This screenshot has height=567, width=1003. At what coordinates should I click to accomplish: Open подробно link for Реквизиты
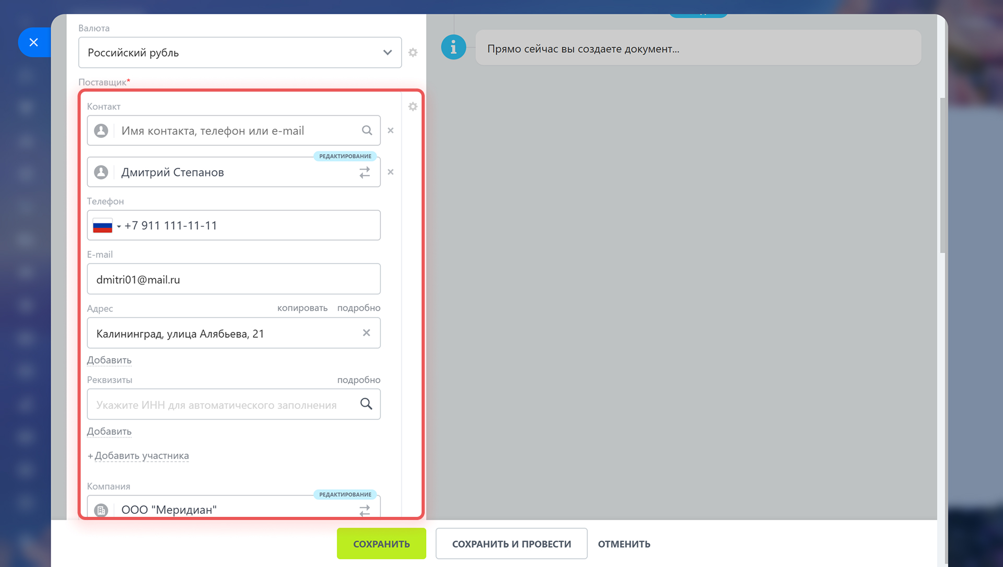(x=359, y=380)
